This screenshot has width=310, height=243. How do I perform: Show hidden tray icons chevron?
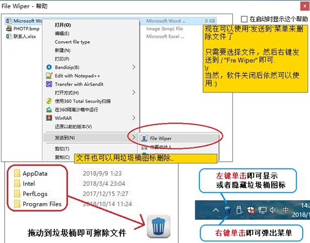[216, 210]
